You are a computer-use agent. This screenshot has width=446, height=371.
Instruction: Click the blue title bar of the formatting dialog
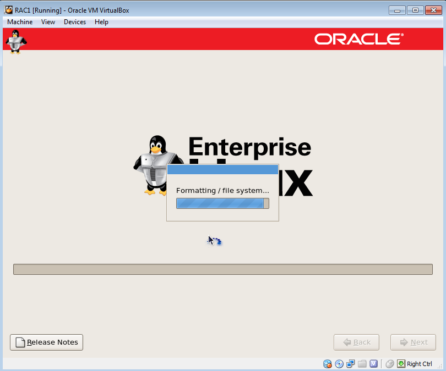click(222, 169)
